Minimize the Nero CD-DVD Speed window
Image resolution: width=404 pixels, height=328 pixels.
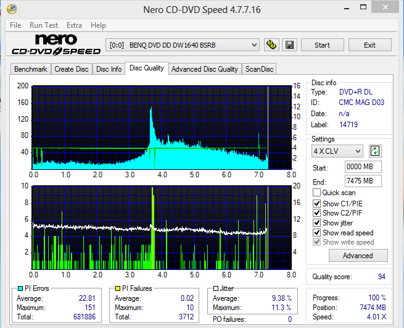(347, 8)
